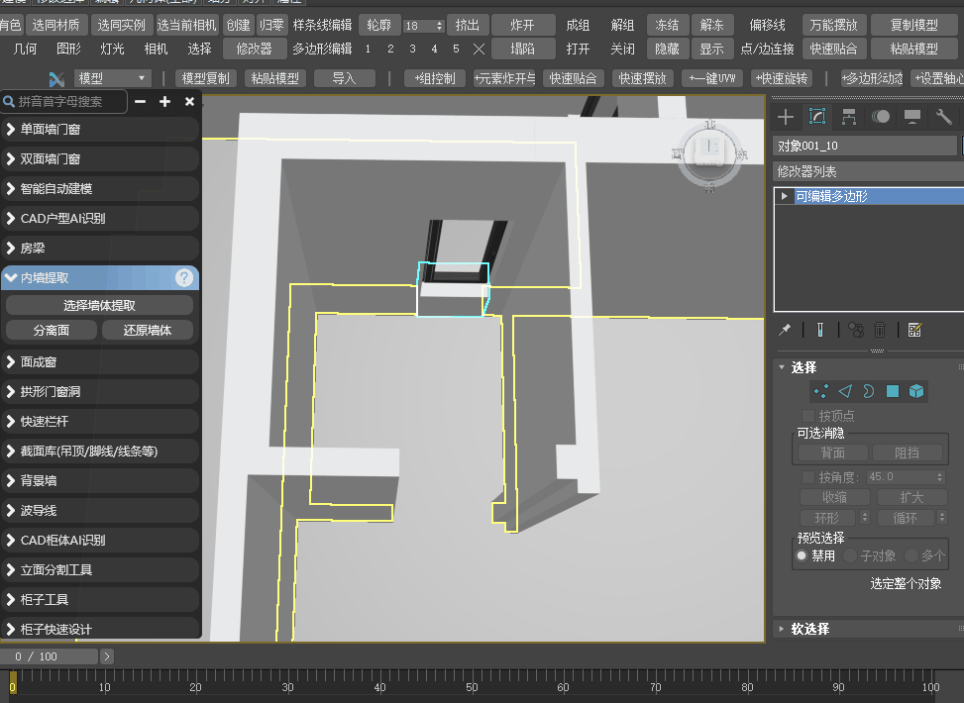Open Configure Modifier Sets icon
This screenshot has height=703, width=964.
tap(914, 330)
